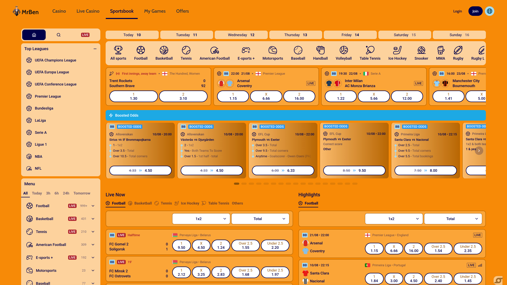This screenshot has width=507, height=285.
Task: Select the All sports trophy icon
Action: (118, 50)
